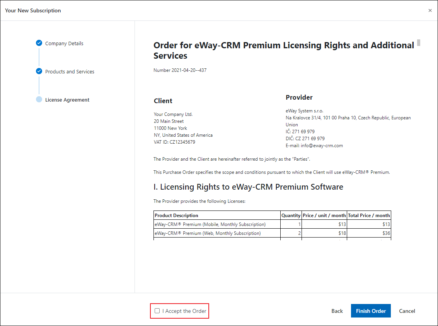Click the DIČ: CZ 271 69 979 line

[x=305, y=138]
